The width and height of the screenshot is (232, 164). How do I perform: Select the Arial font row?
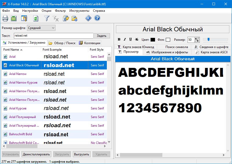(54, 56)
